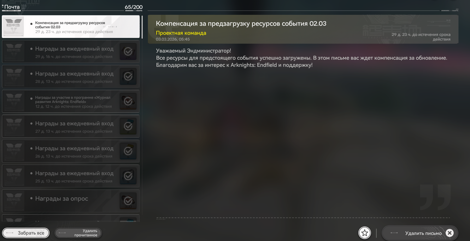Select the Награды за опрос mail

[x=71, y=201]
